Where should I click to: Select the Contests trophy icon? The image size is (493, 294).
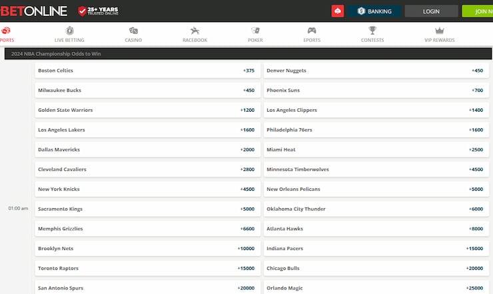point(372,31)
